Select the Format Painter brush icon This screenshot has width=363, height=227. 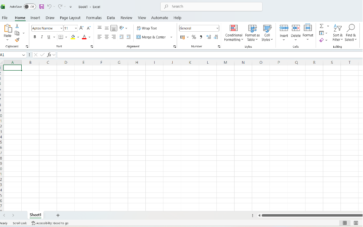point(17,40)
